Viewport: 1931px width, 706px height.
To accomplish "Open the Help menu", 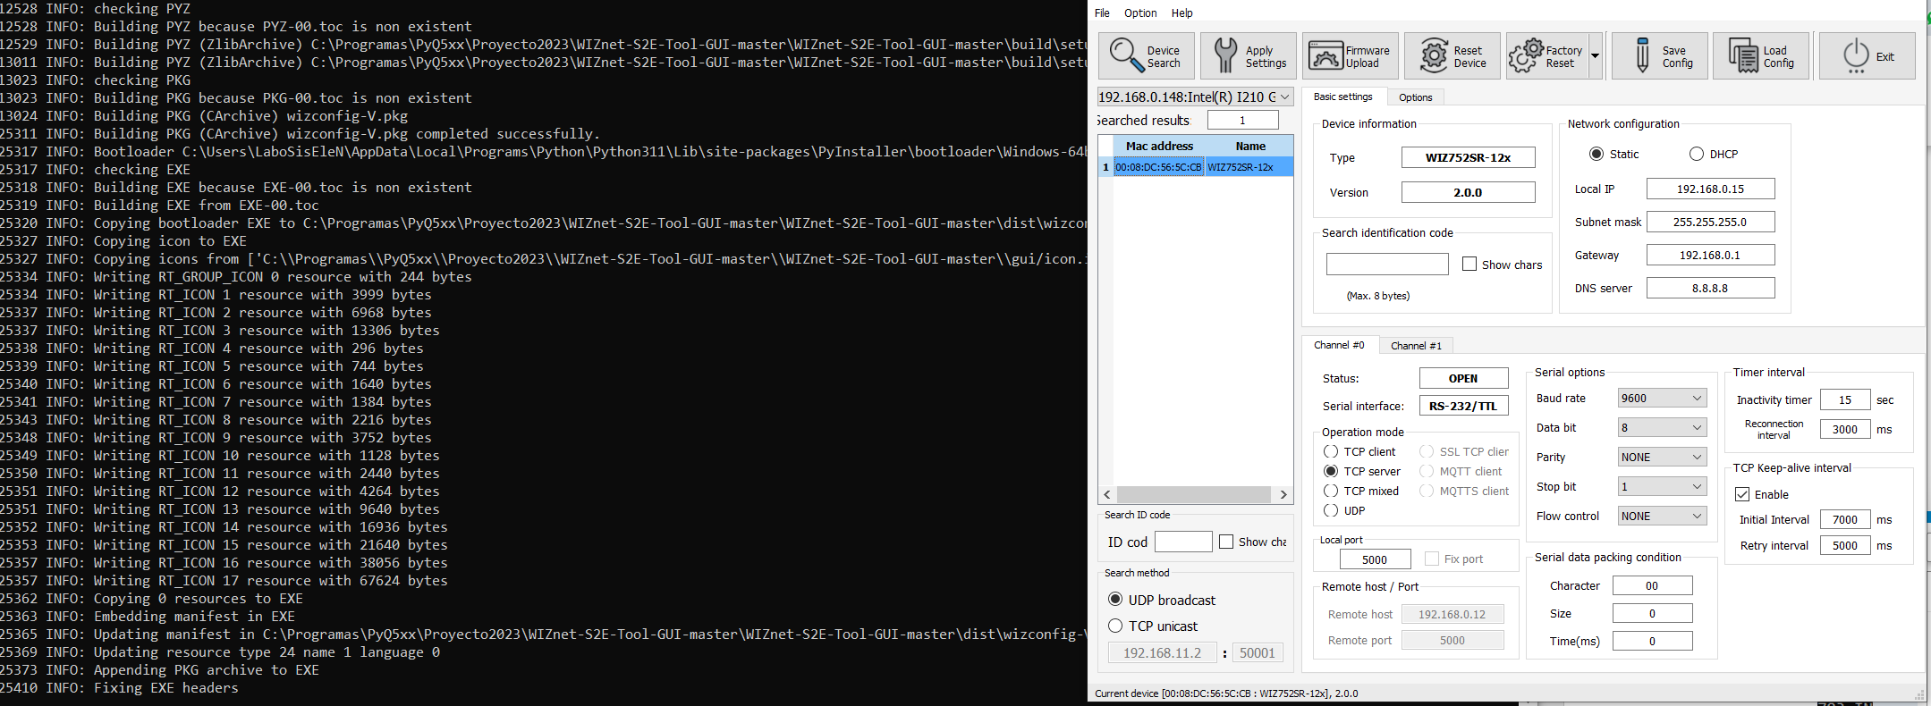I will pos(1182,13).
